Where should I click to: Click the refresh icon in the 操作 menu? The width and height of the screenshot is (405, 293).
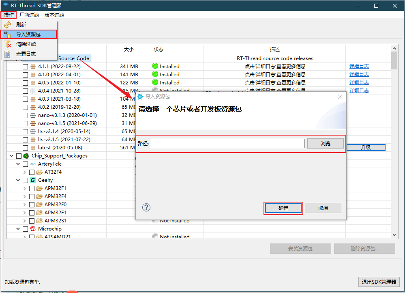tap(7, 25)
